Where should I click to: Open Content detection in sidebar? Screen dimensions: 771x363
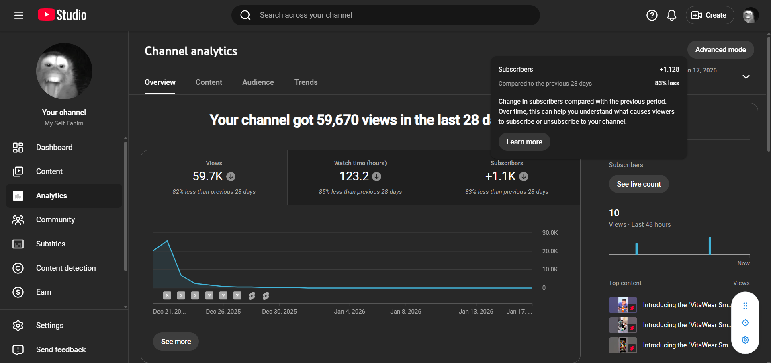65,268
